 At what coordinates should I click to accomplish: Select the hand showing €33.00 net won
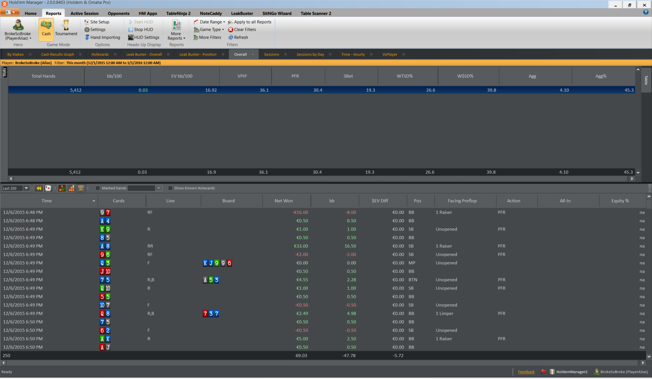(323, 246)
